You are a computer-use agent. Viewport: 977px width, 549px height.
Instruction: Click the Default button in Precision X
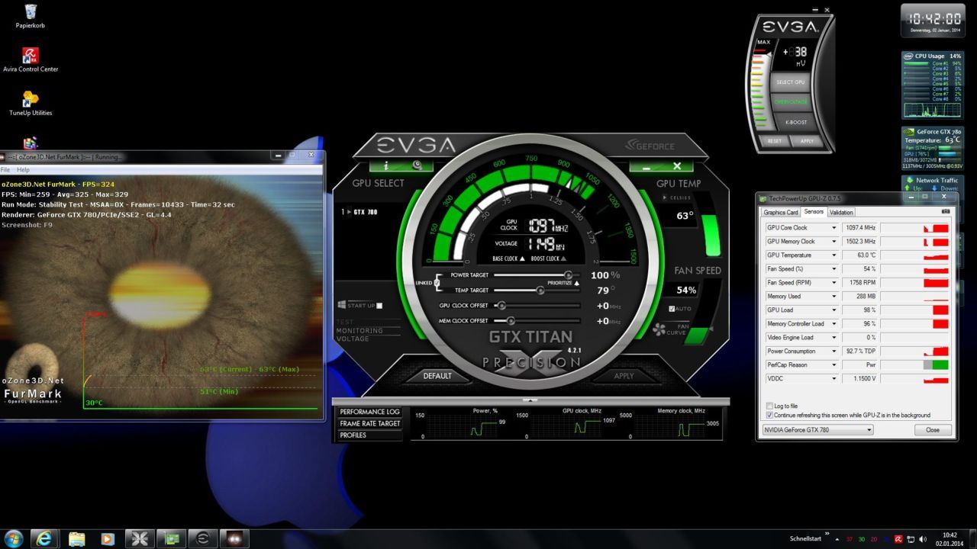(x=437, y=376)
